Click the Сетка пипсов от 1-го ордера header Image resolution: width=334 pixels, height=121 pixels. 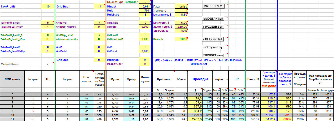[100, 79]
